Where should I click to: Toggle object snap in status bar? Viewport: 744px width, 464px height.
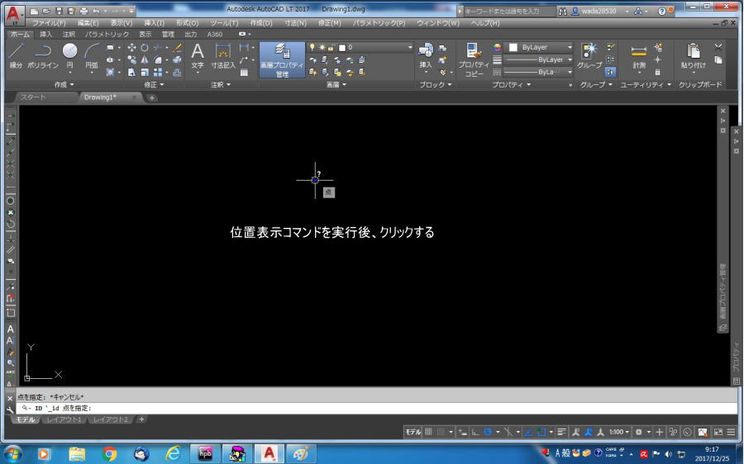pyautogui.click(x=541, y=432)
